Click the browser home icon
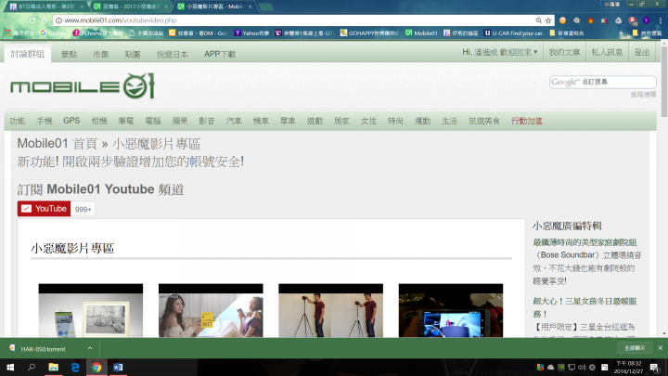 coord(45,20)
